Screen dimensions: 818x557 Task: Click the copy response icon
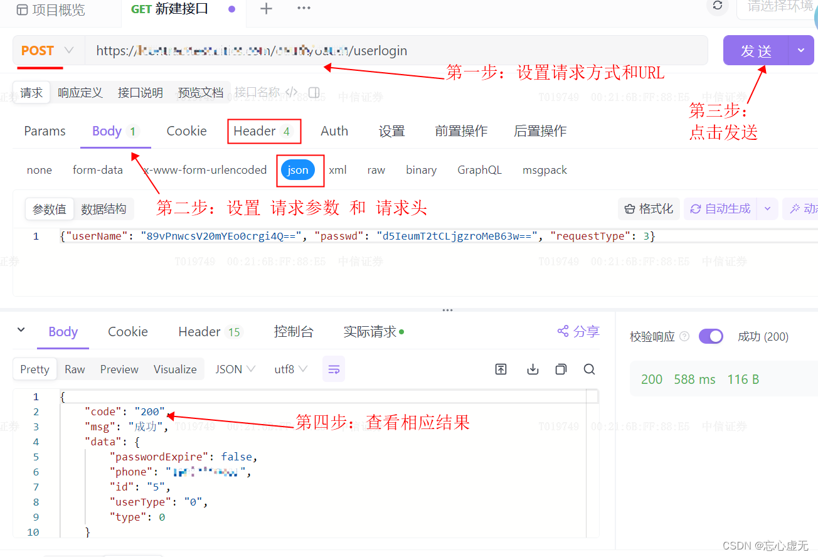pos(561,369)
